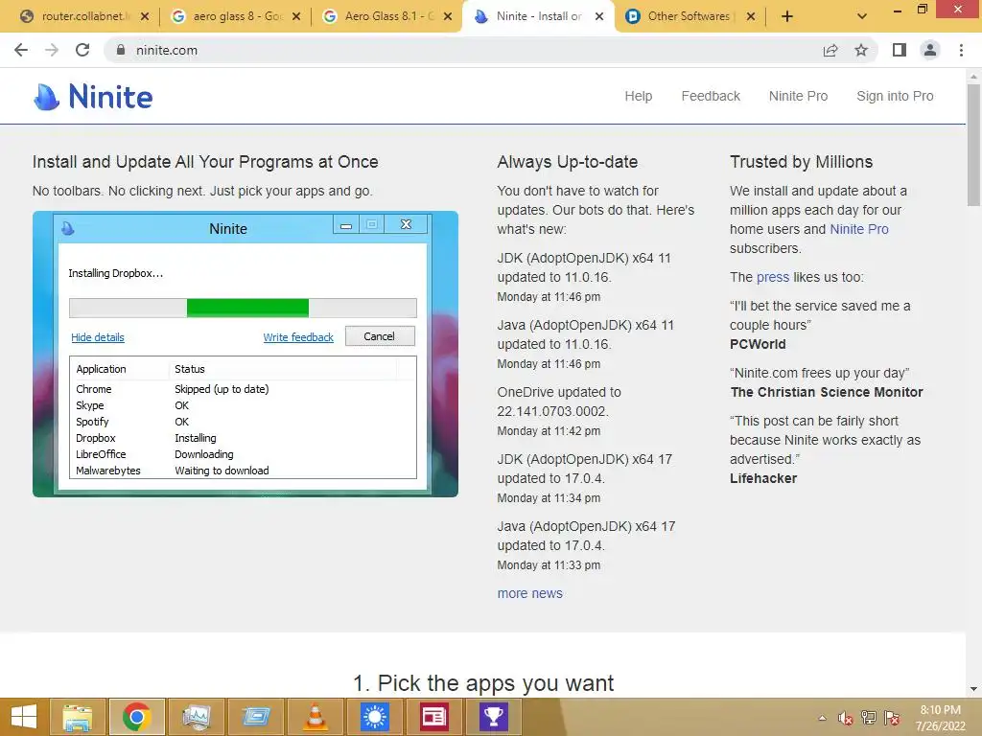Image resolution: width=982 pixels, height=736 pixels.
Task: Click the Ninite logo in the page header
Action: click(93, 97)
